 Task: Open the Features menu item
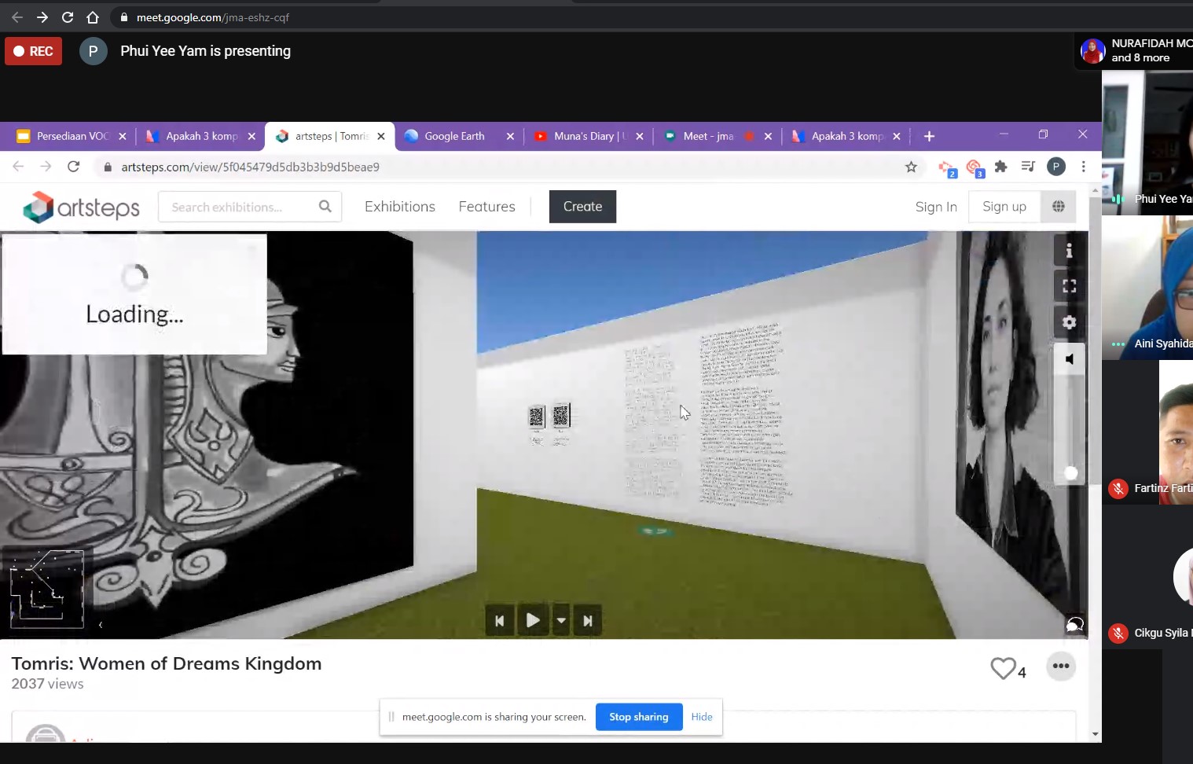click(x=486, y=207)
